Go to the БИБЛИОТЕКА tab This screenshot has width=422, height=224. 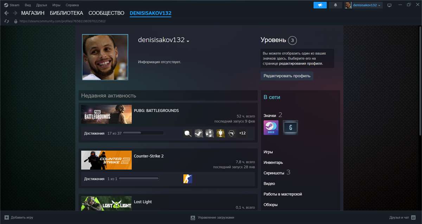pyautogui.click(x=66, y=13)
